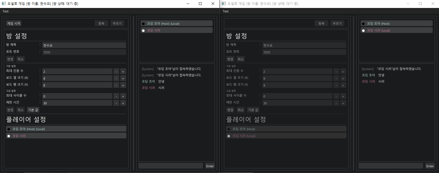Click the Othello app icon in the left title bar
439x173 pixels.
click(x=4, y=4)
